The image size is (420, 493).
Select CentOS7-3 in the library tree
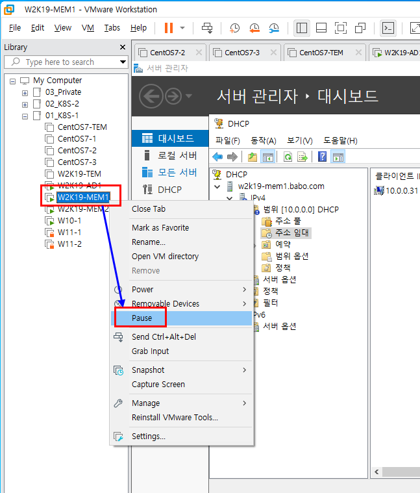coord(77,162)
